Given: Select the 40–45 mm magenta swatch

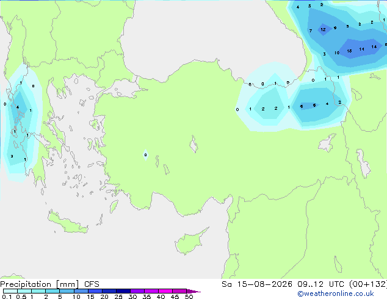Looking at the screenshot, I should point(165,291).
